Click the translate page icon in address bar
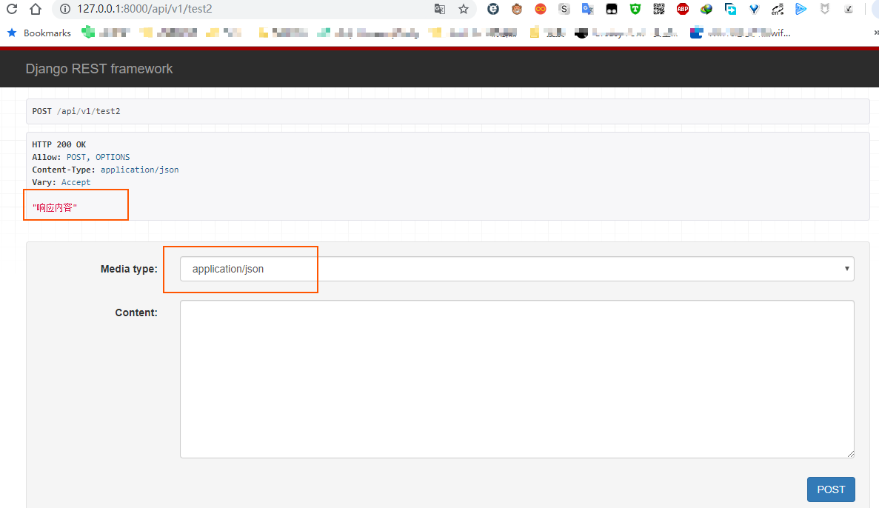This screenshot has width=879, height=508. tap(440, 9)
